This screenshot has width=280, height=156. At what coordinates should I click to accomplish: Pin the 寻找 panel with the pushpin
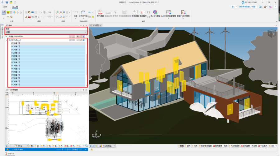[83, 26]
